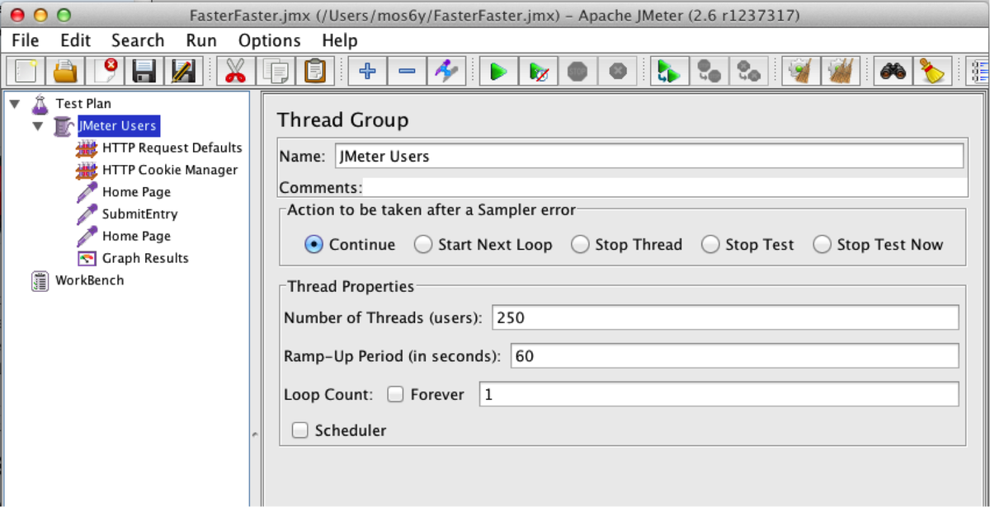
Task: Select the Stop Test Now option
Action: point(822,244)
